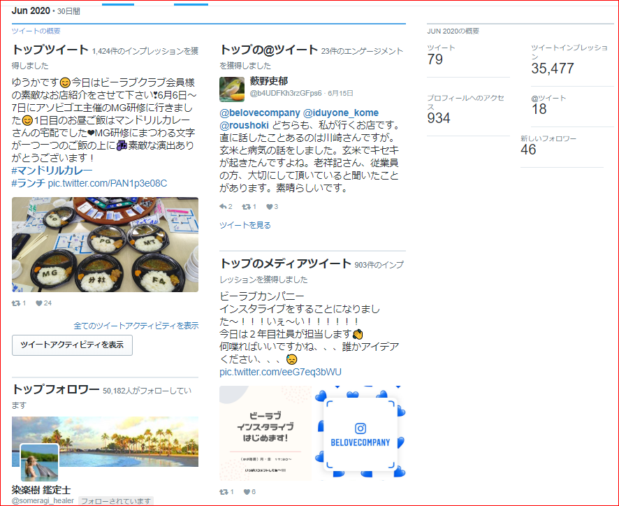Open the @iduyone_kome mention
Image resolution: width=619 pixels, height=506 pixels.
(x=341, y=113)
